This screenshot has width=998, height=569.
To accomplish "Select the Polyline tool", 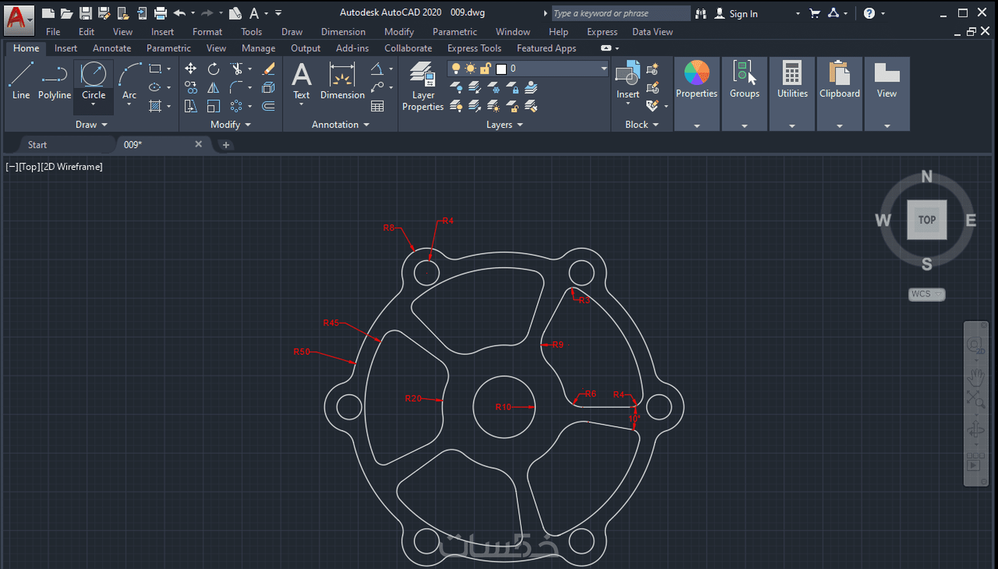I will (x=55, y=81).
